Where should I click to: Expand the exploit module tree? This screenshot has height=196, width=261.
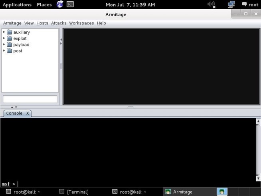(x=4, y=38)
